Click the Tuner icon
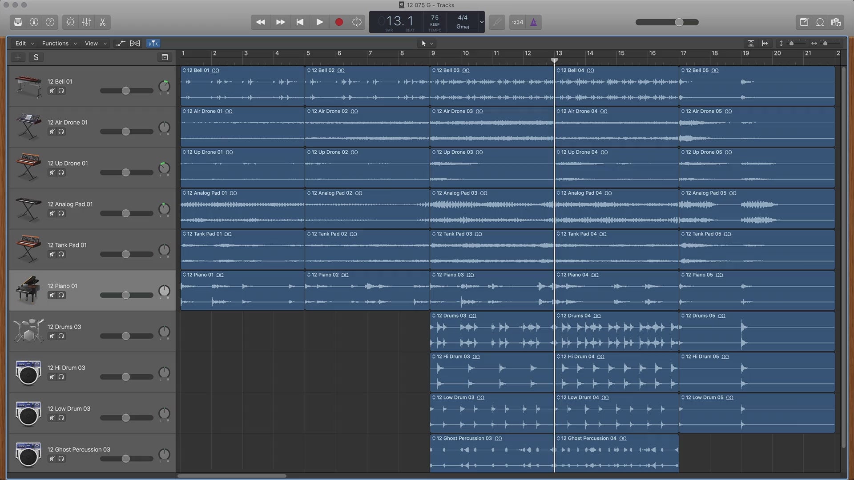Screen dimensions: 854x480 click(497, 22)
